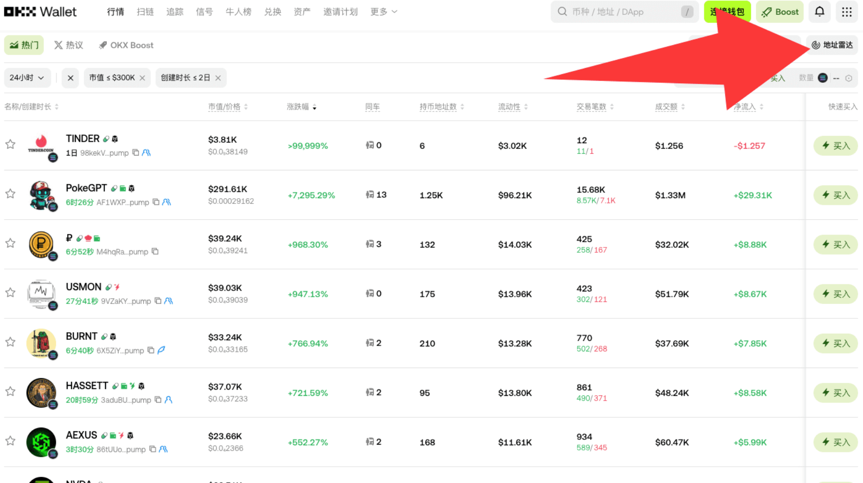Star the PokeGPT token as favorite
The width and height of the screenshot is (863, 483).
11,193
